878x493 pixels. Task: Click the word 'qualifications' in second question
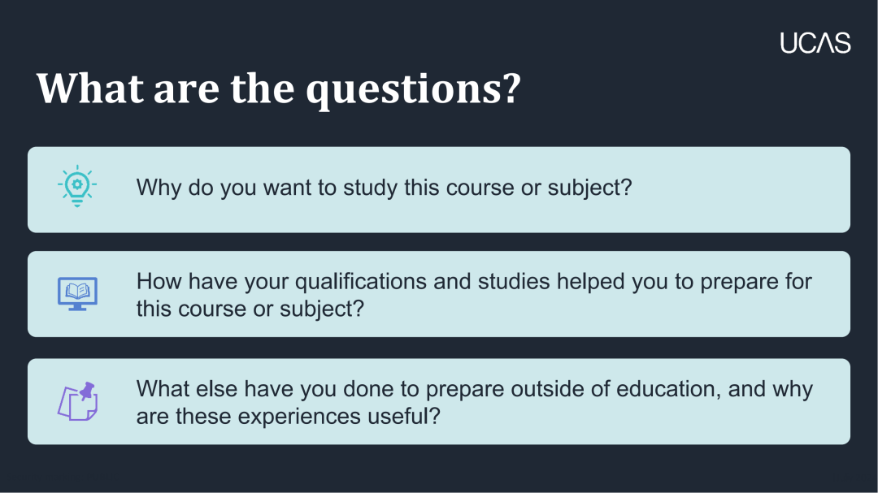pos(361,282)
